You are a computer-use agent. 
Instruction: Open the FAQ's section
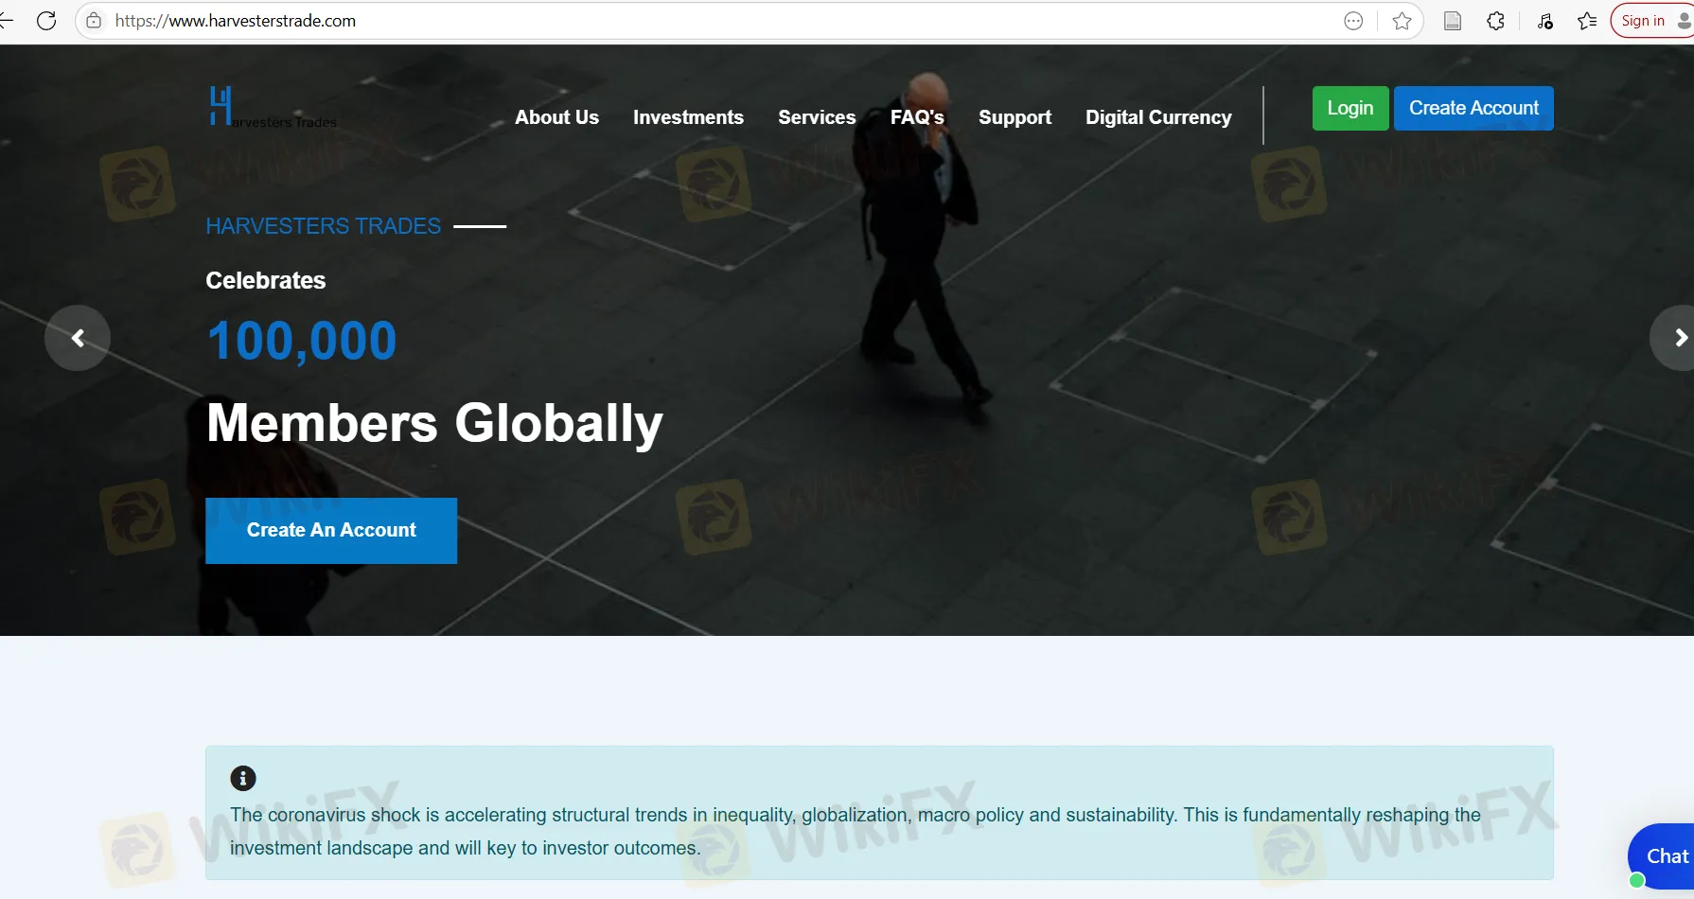point(916,117)
